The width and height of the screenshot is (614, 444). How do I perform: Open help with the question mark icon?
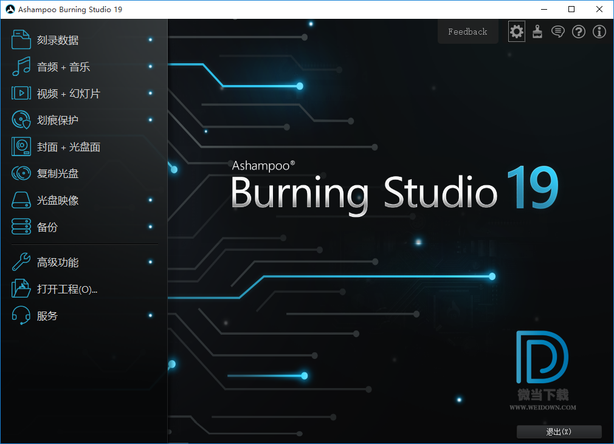point(579,32)
